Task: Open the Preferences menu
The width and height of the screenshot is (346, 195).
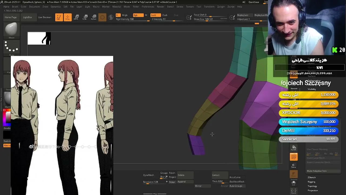Action: [148, 6]
